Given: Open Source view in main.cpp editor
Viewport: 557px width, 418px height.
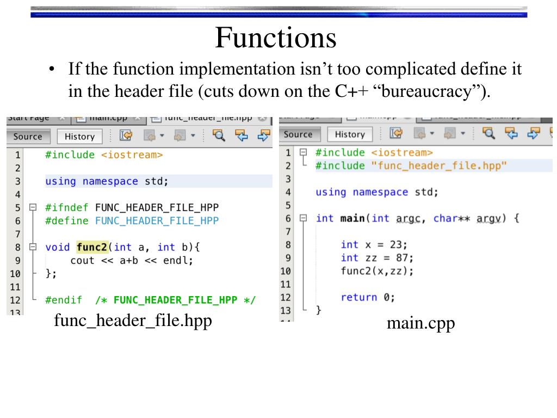Looking at the screenshot, I should click(299, 134).
